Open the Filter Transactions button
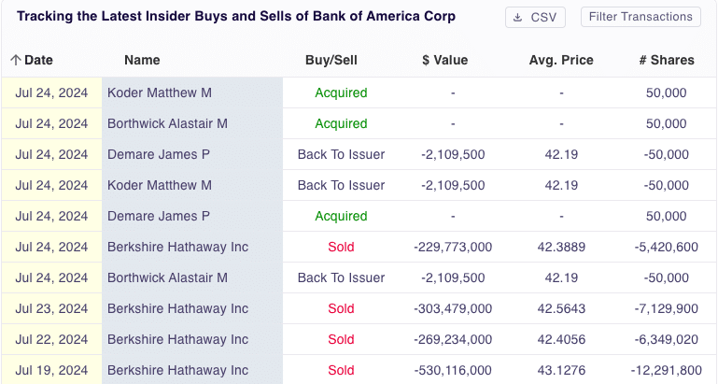This screenshot has height=384, width=718. (x=641, y=17)
